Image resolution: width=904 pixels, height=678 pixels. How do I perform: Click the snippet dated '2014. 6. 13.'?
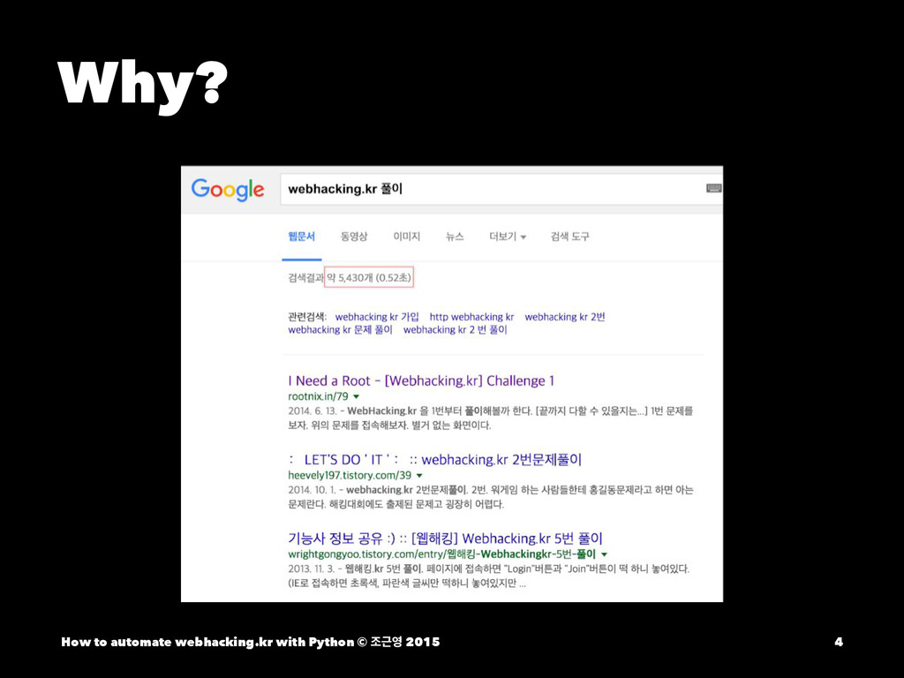coord(491,418)
